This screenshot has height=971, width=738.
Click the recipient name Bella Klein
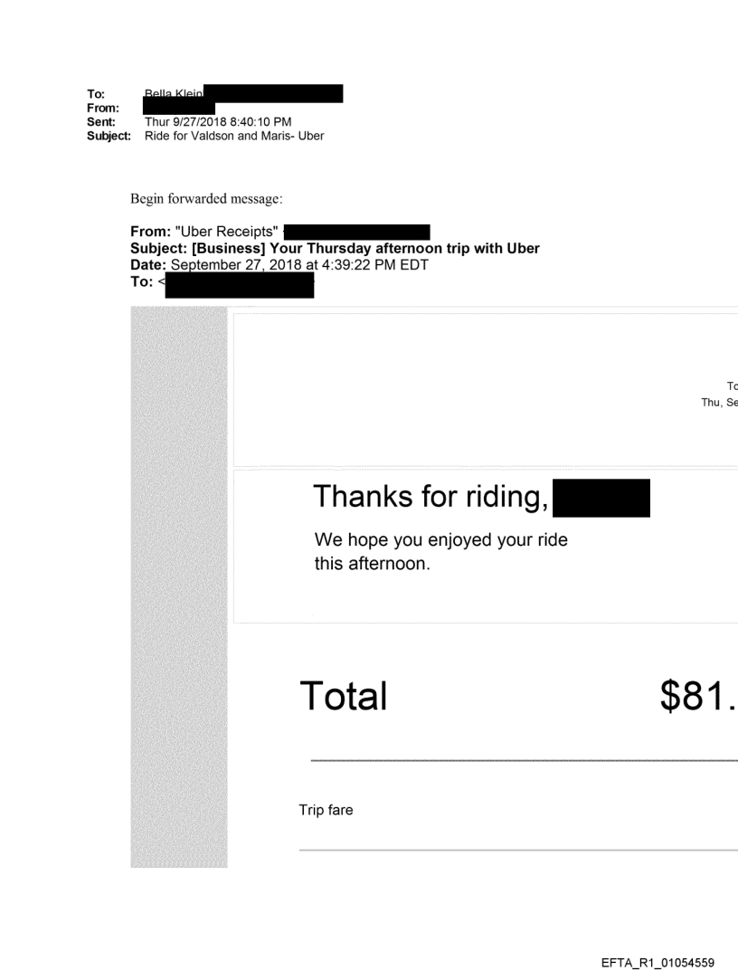pos(174,92)
